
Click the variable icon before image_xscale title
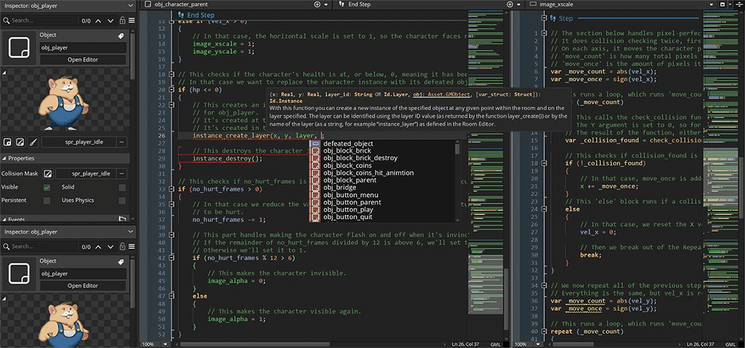pos(533,4)
